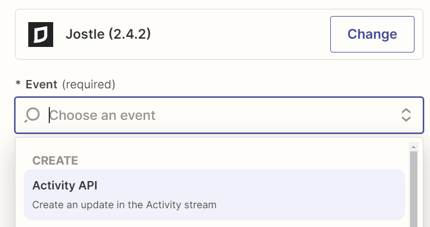The height and width of the screenshot is (227, 430).
Task: Click the Event required field label
Action: point(70,85)
